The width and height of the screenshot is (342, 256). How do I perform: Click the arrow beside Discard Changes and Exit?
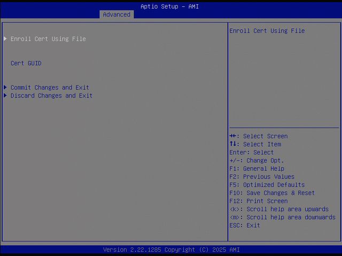tap(5, 95)
